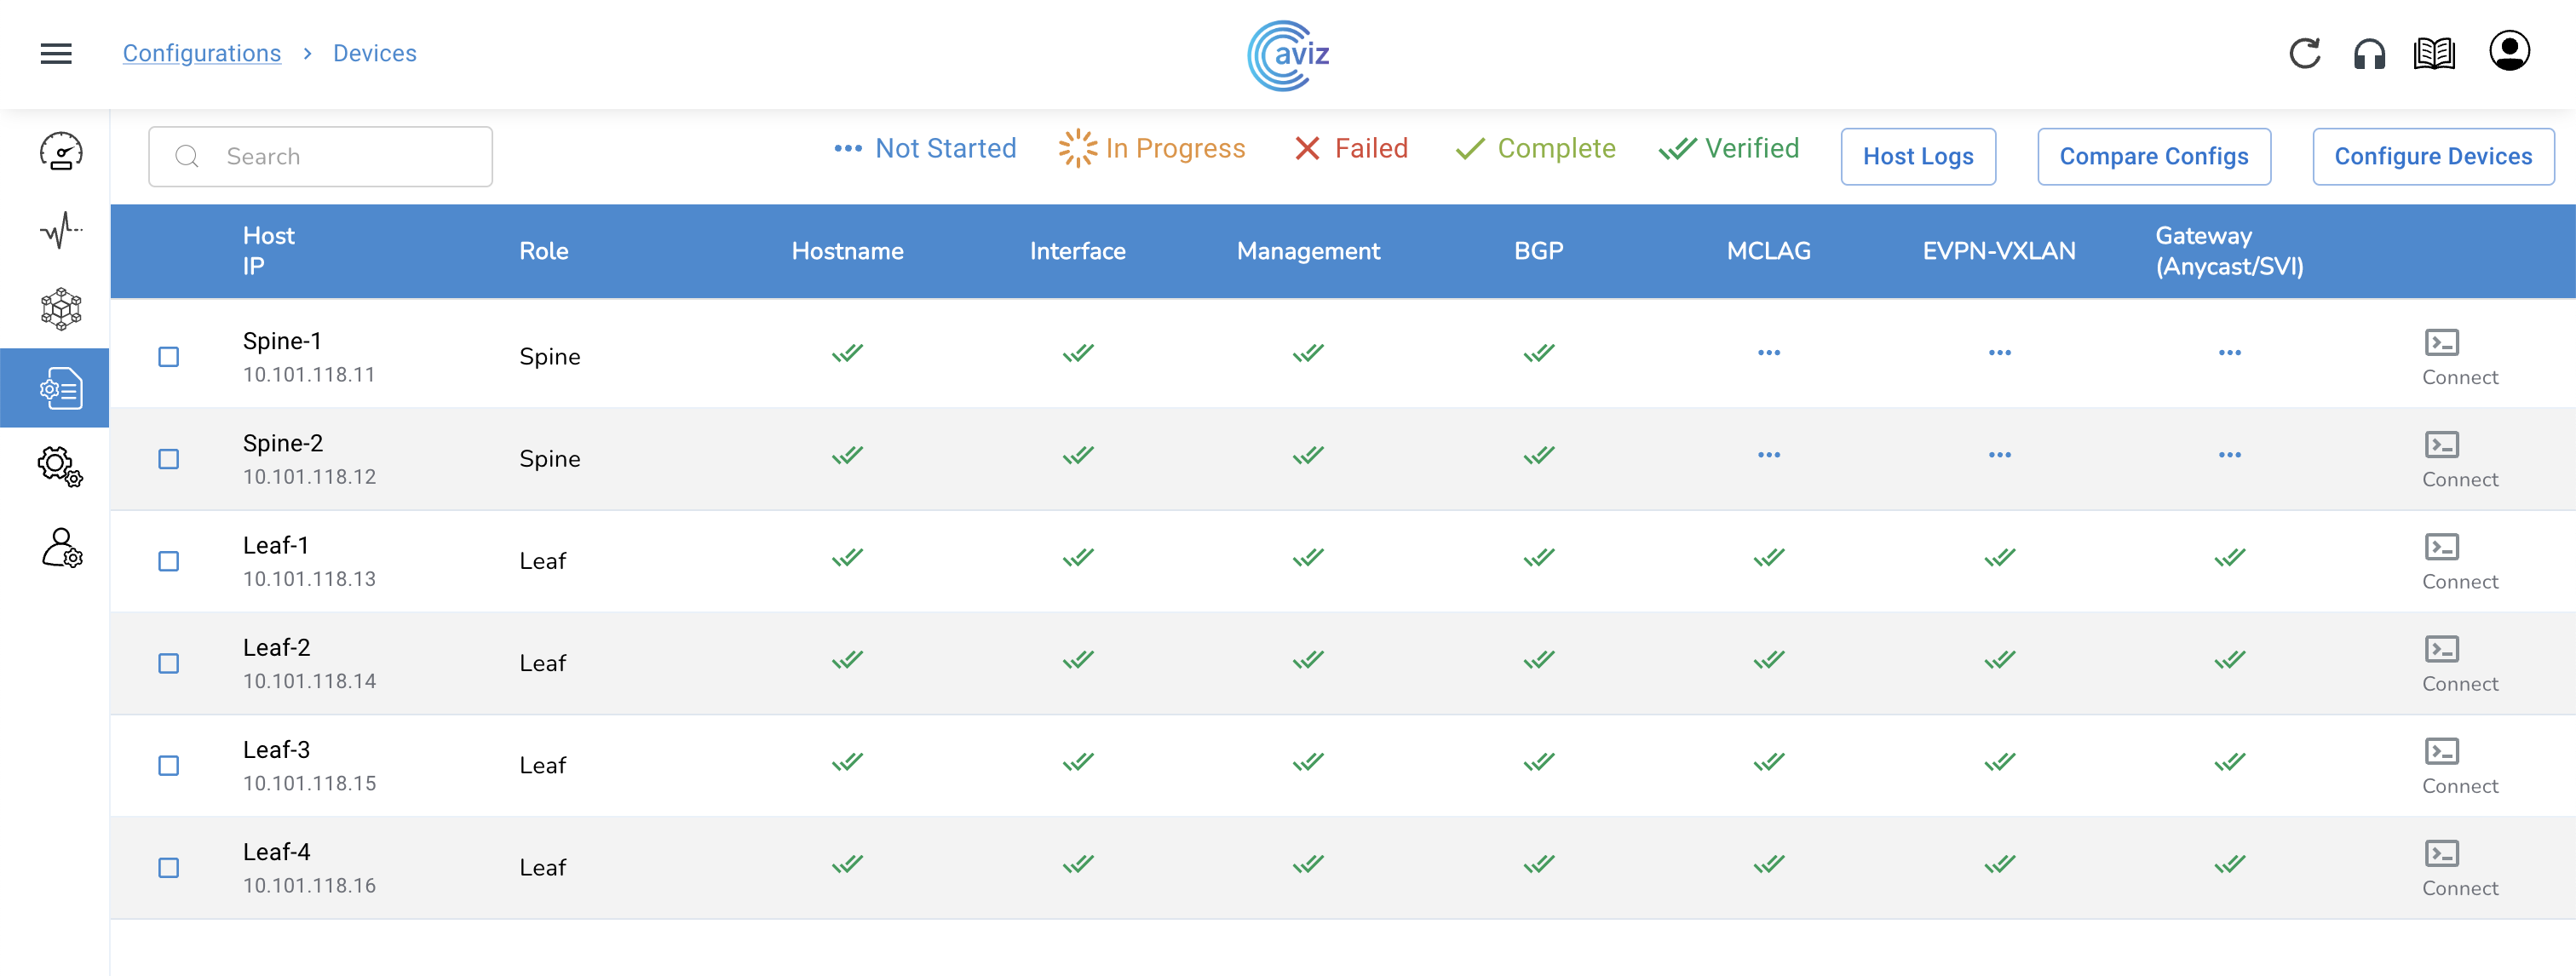
Task: Click the refresh icon in header
Action: coord(2304,54)
